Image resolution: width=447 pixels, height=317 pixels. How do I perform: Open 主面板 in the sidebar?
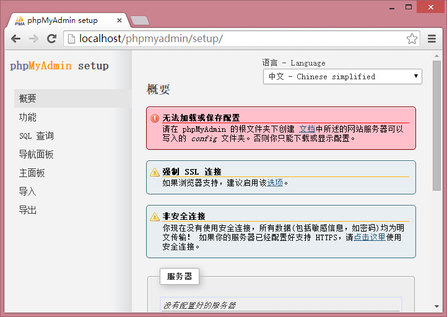(32, 173)
